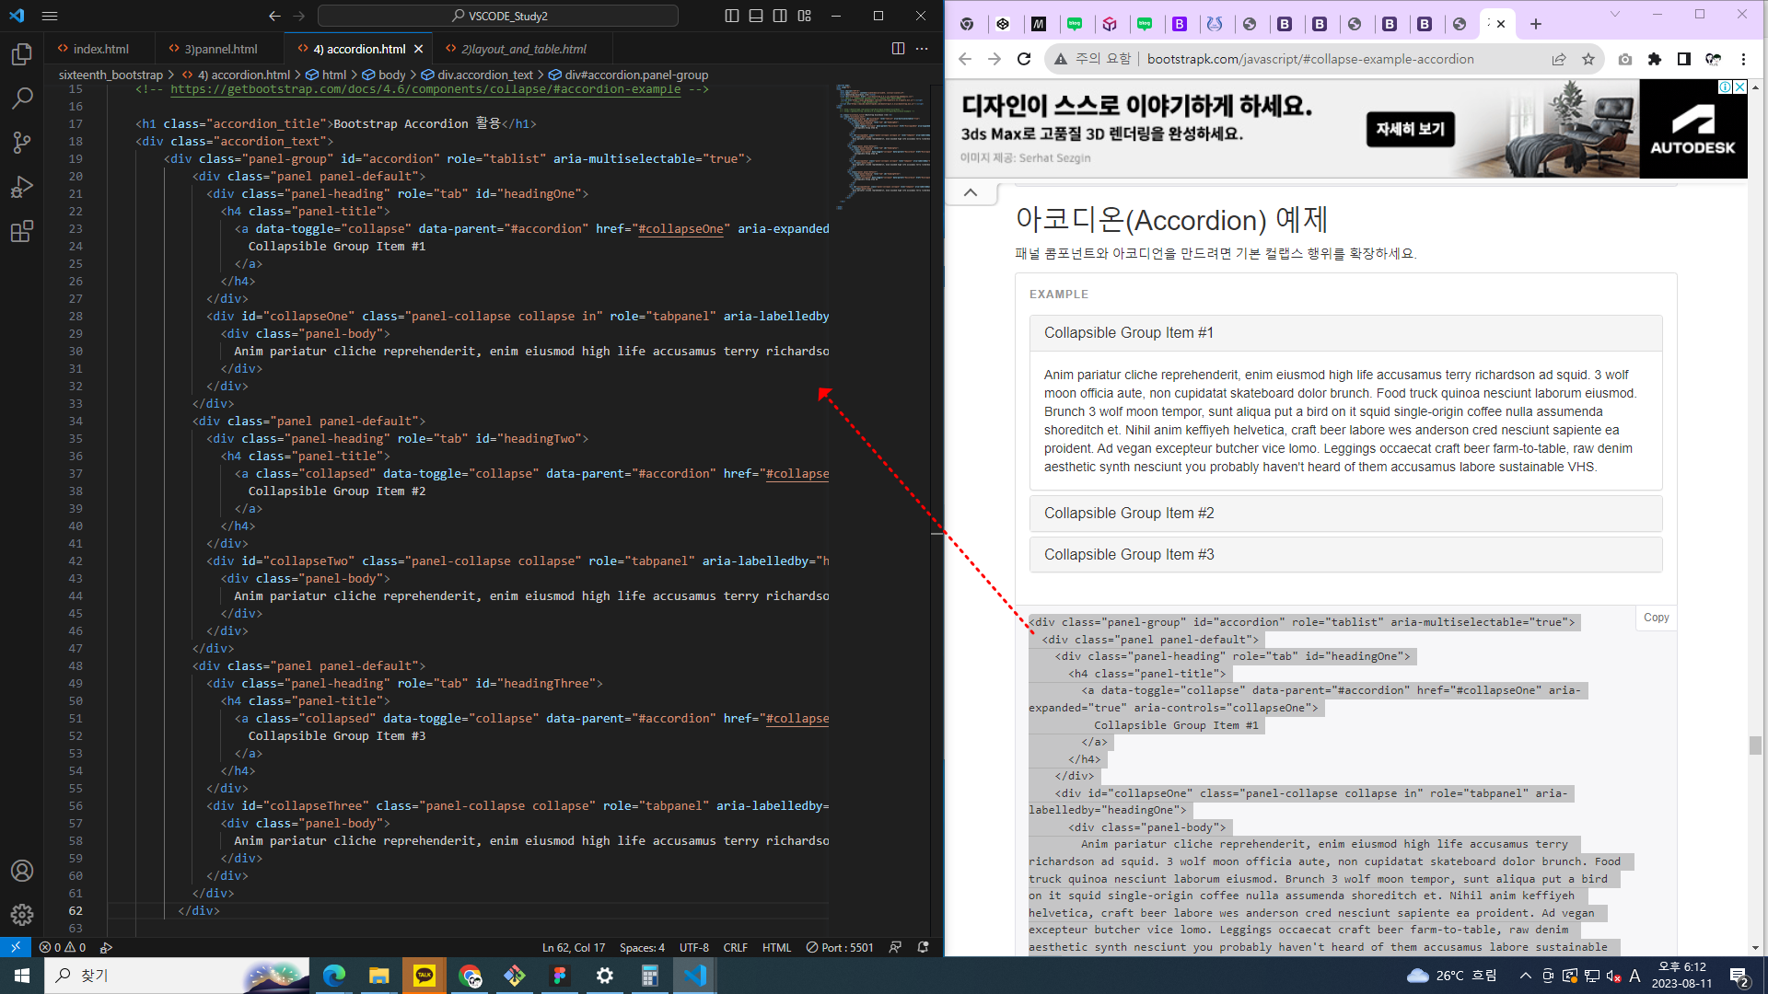Bookmark this page with star icon
1768x994 pixels.
click(1588, 59)
